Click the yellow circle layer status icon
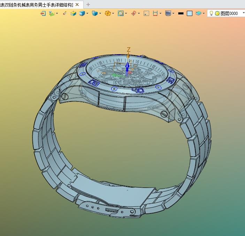 pyautogui.click(x=217, y=14)
